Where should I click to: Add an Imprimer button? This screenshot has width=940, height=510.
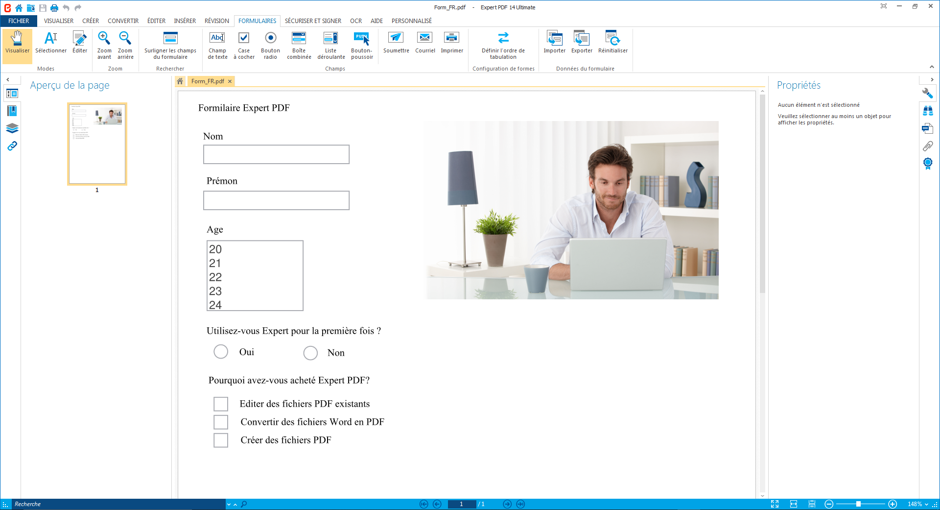tap(452, 43)
